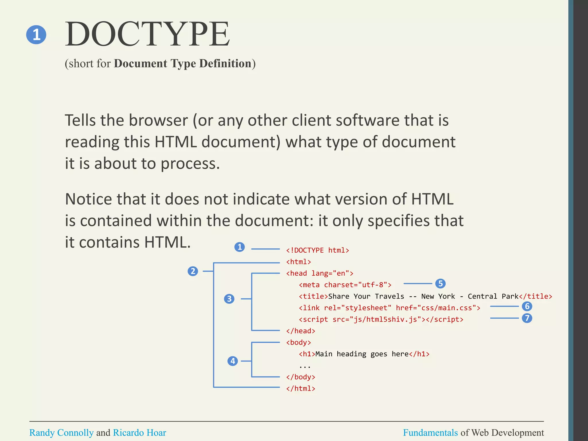Click the 'Fundamentals' footer link
Viewport: 588px width, 441px height.
(430, 432)
